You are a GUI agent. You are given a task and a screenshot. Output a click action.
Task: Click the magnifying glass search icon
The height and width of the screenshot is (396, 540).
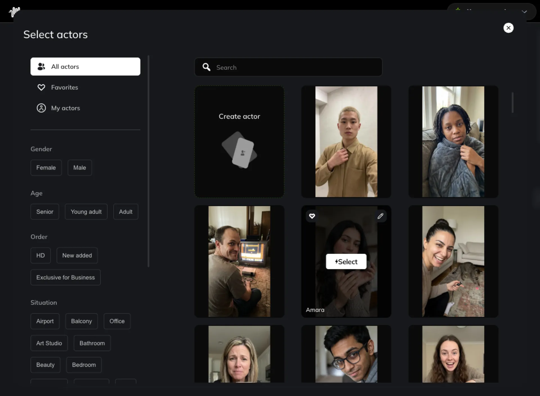coord(206,67)
